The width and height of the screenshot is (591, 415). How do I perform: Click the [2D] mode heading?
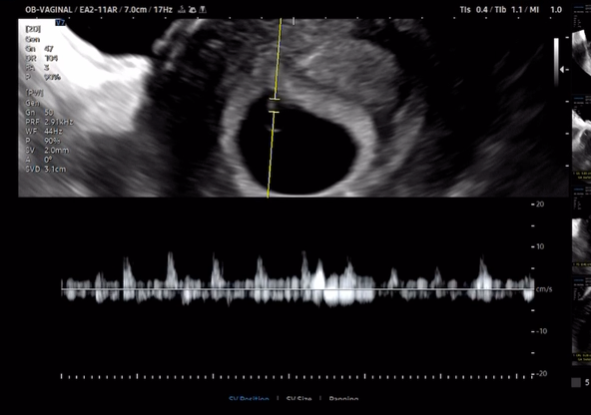pyautogui.click(x=33, y=29)
